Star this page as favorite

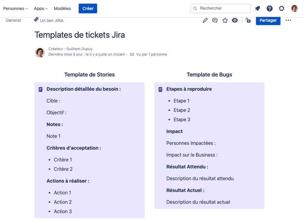click(225, 20)
